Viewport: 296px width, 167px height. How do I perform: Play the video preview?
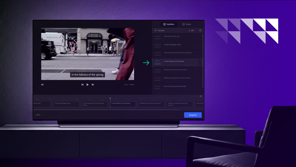point(88,85)
